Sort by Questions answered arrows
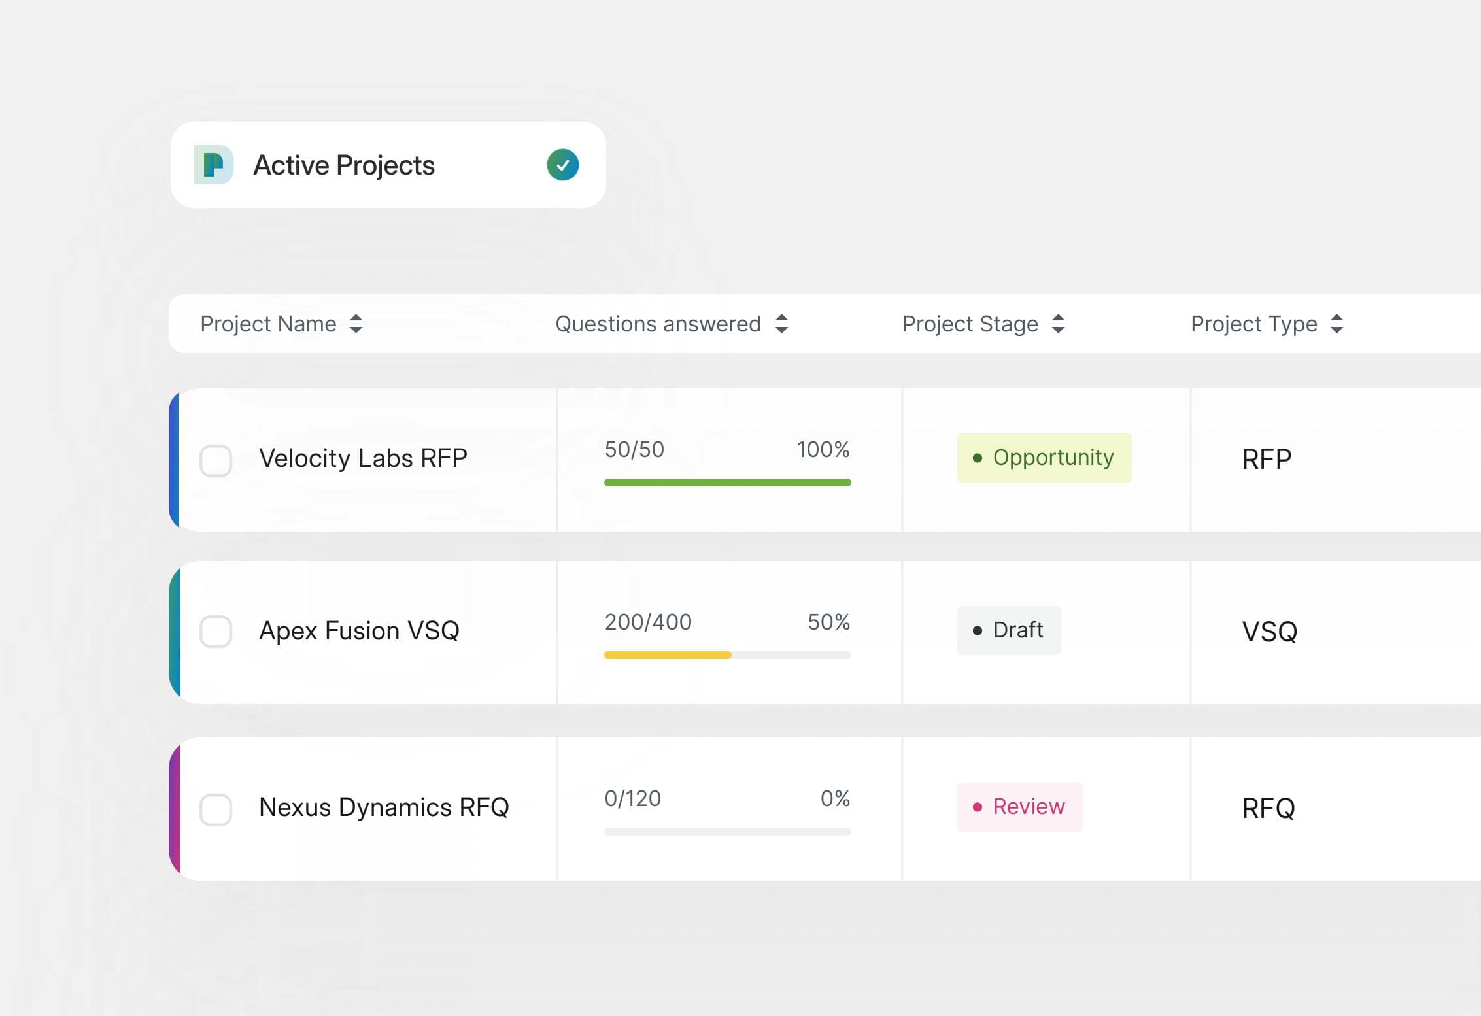 pos(781,324)
